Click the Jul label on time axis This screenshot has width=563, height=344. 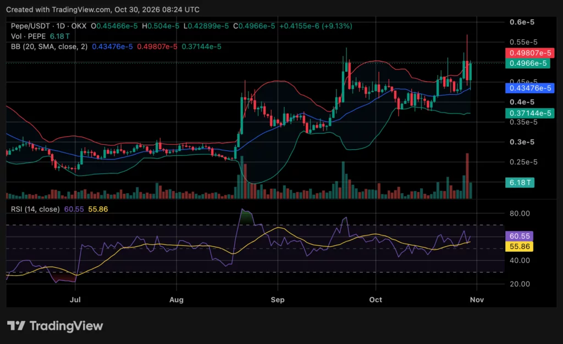point(75,300)
